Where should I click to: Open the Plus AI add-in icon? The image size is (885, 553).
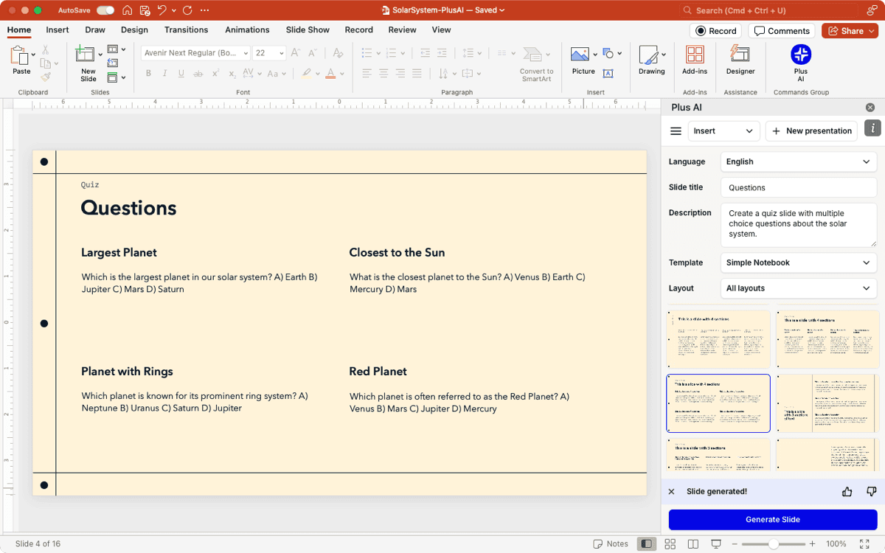click(x=800, y=55)
